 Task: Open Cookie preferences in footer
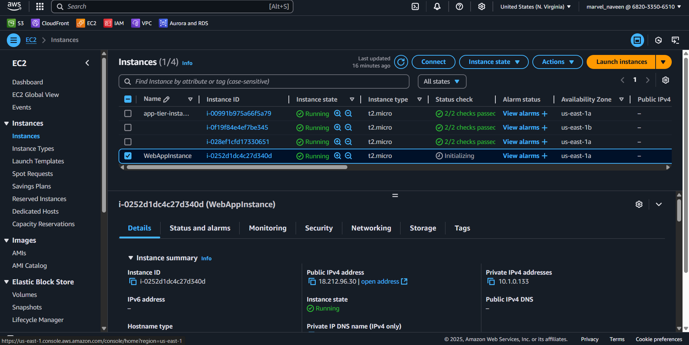coord(659,339)
